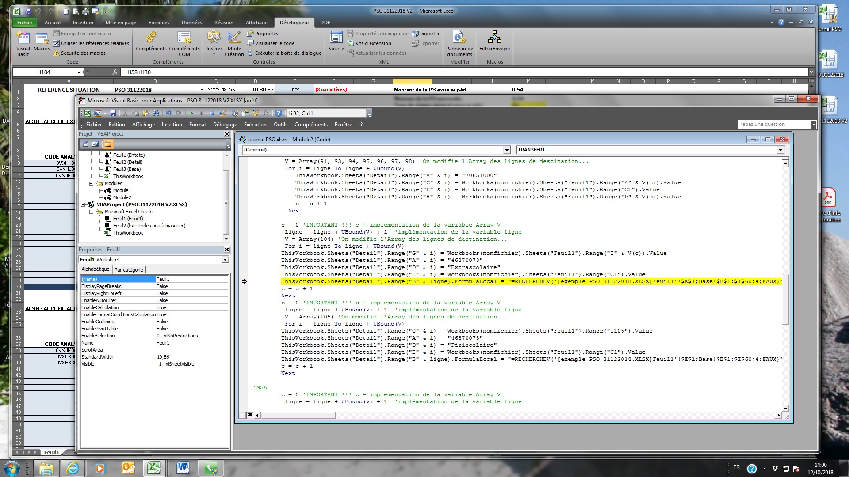The height and width of the screenshot is (477, 849).
Task: Click Kits d'extension in the XML group
Action: click(x=369, y=43)
